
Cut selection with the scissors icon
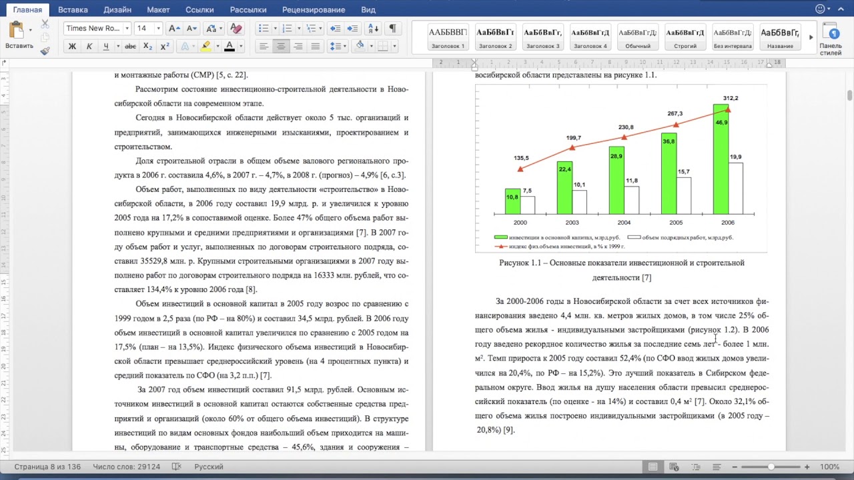(x=45, y=23)
